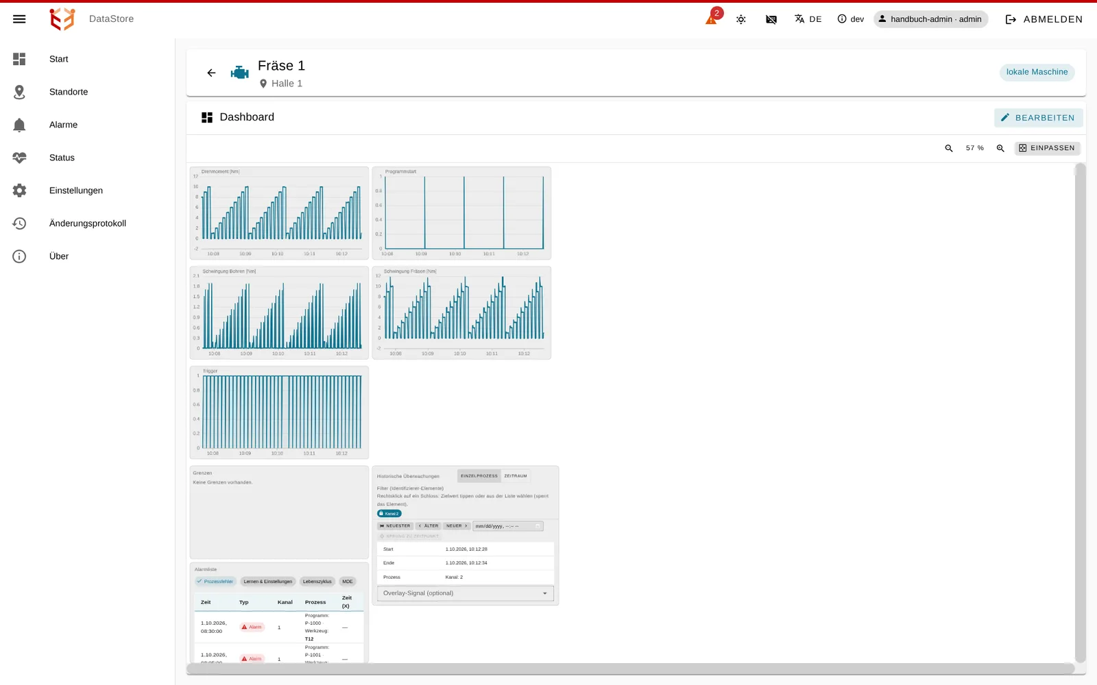Click the dashboard vertical scrollbar
This screenshot has height=685, width=1097.
(1081, 412)
